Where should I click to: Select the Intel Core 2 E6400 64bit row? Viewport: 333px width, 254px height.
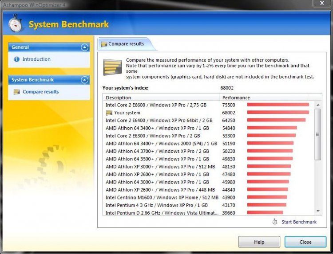click(x=208, y=121)
